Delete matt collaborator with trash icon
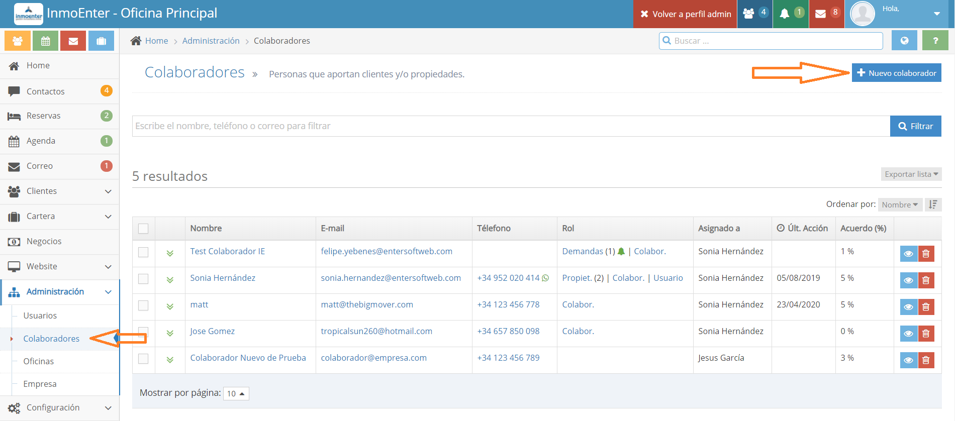 point(926,307)
